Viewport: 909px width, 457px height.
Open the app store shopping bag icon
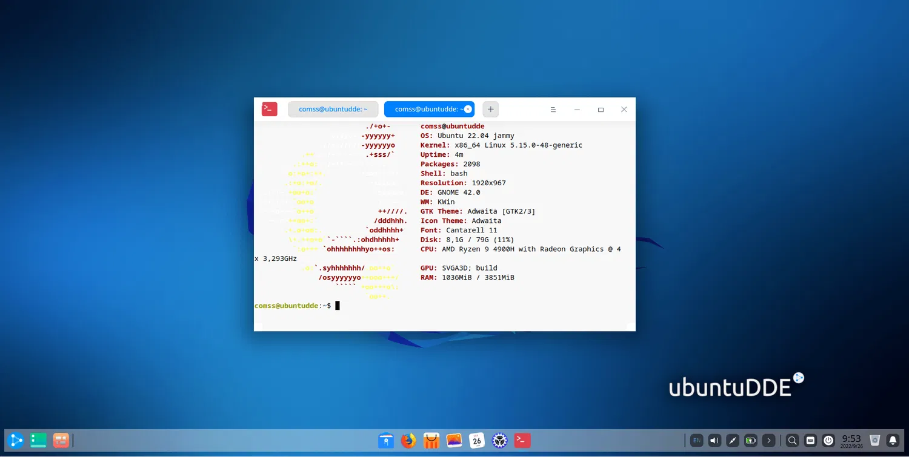pos(431,440)
